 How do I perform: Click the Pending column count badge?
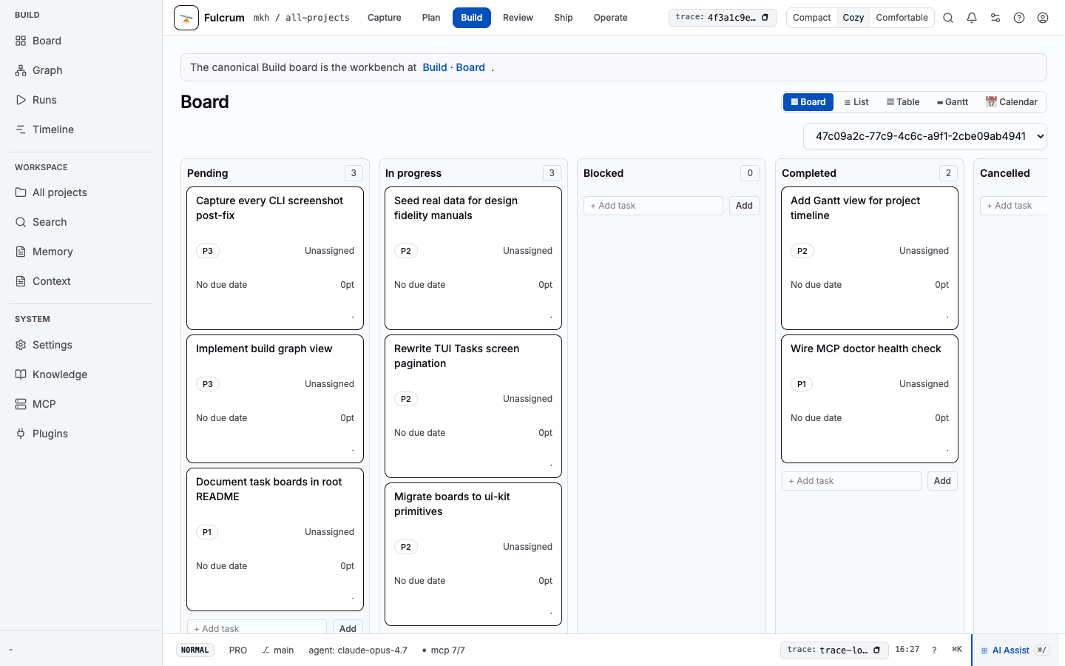pos(354,173)
